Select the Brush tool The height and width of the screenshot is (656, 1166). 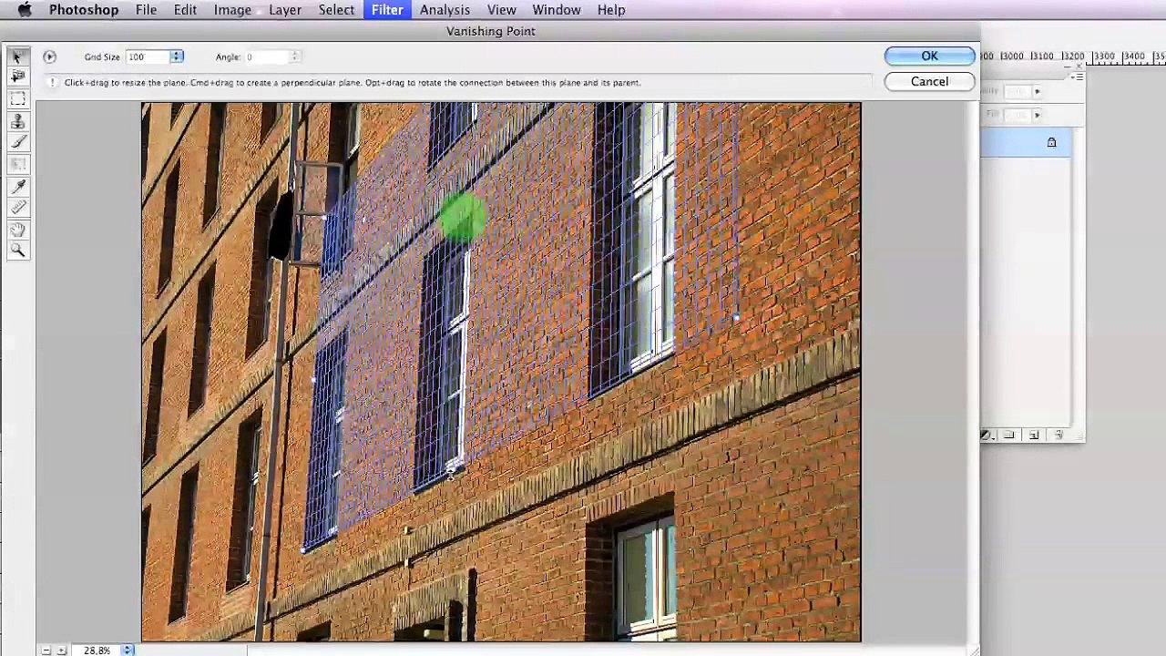click(17, 142)
